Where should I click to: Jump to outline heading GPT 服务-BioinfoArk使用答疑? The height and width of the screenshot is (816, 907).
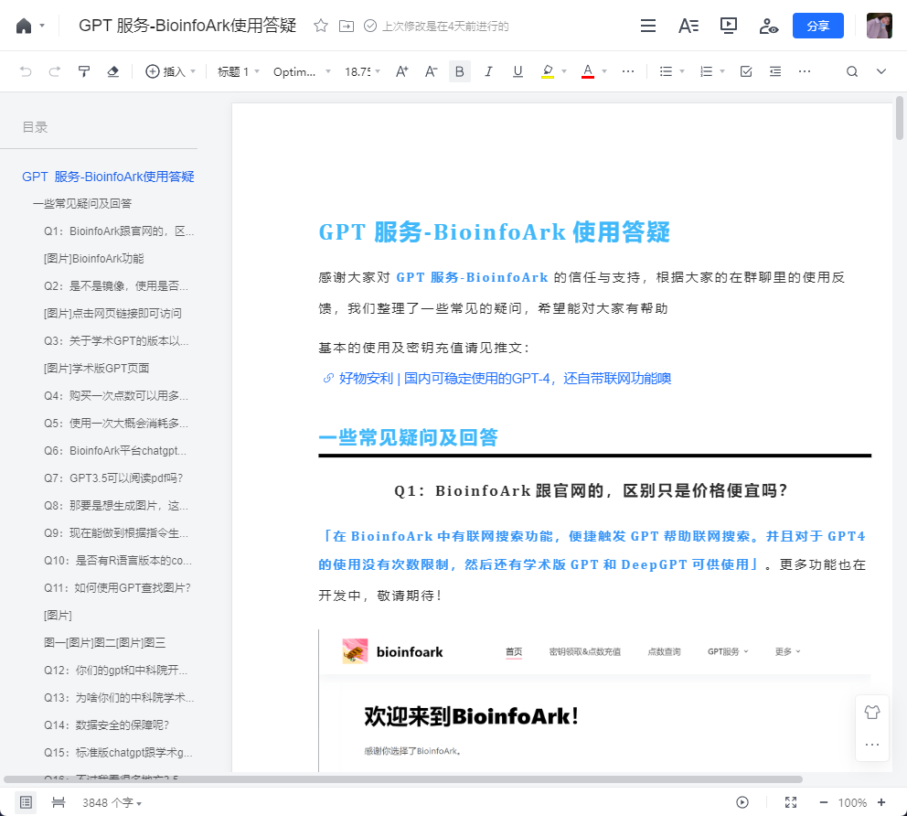[x=108, y=177]
